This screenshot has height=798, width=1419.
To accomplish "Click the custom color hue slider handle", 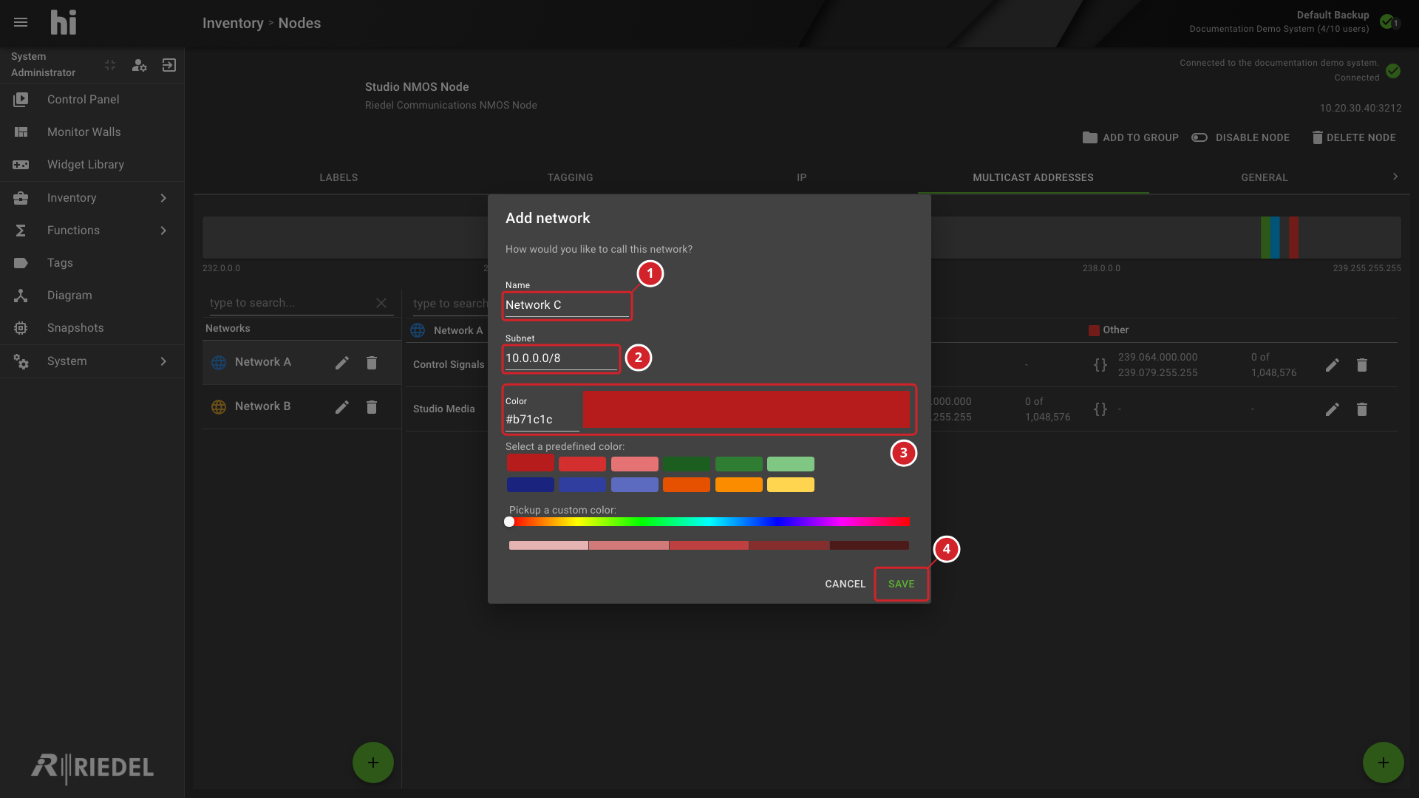I will [x=509, y=522].
